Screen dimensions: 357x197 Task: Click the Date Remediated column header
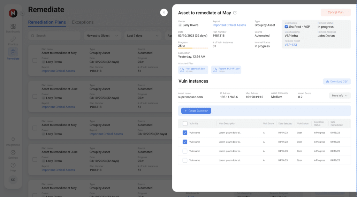point(336,123)
